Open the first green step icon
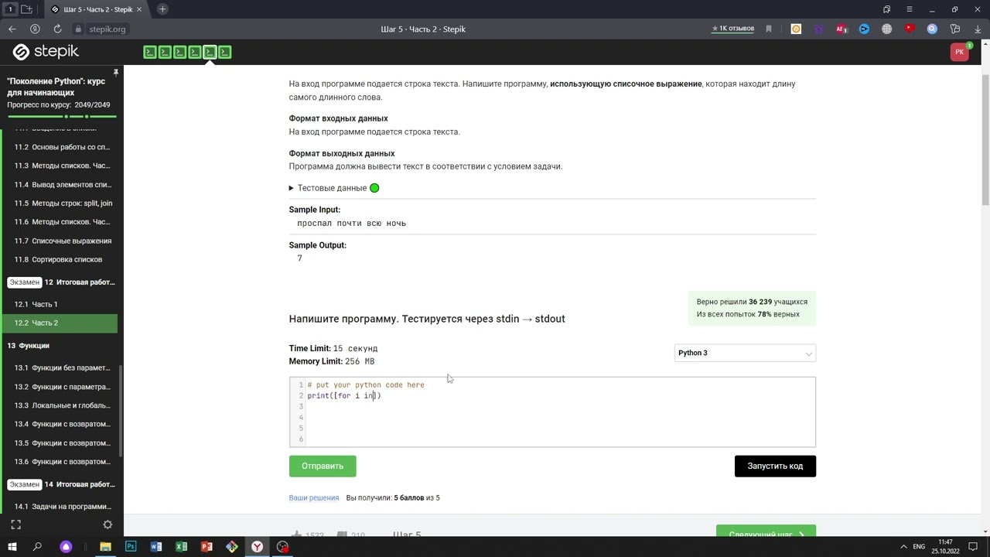Viewport: 990px width, 557px height. coord(150,52)
